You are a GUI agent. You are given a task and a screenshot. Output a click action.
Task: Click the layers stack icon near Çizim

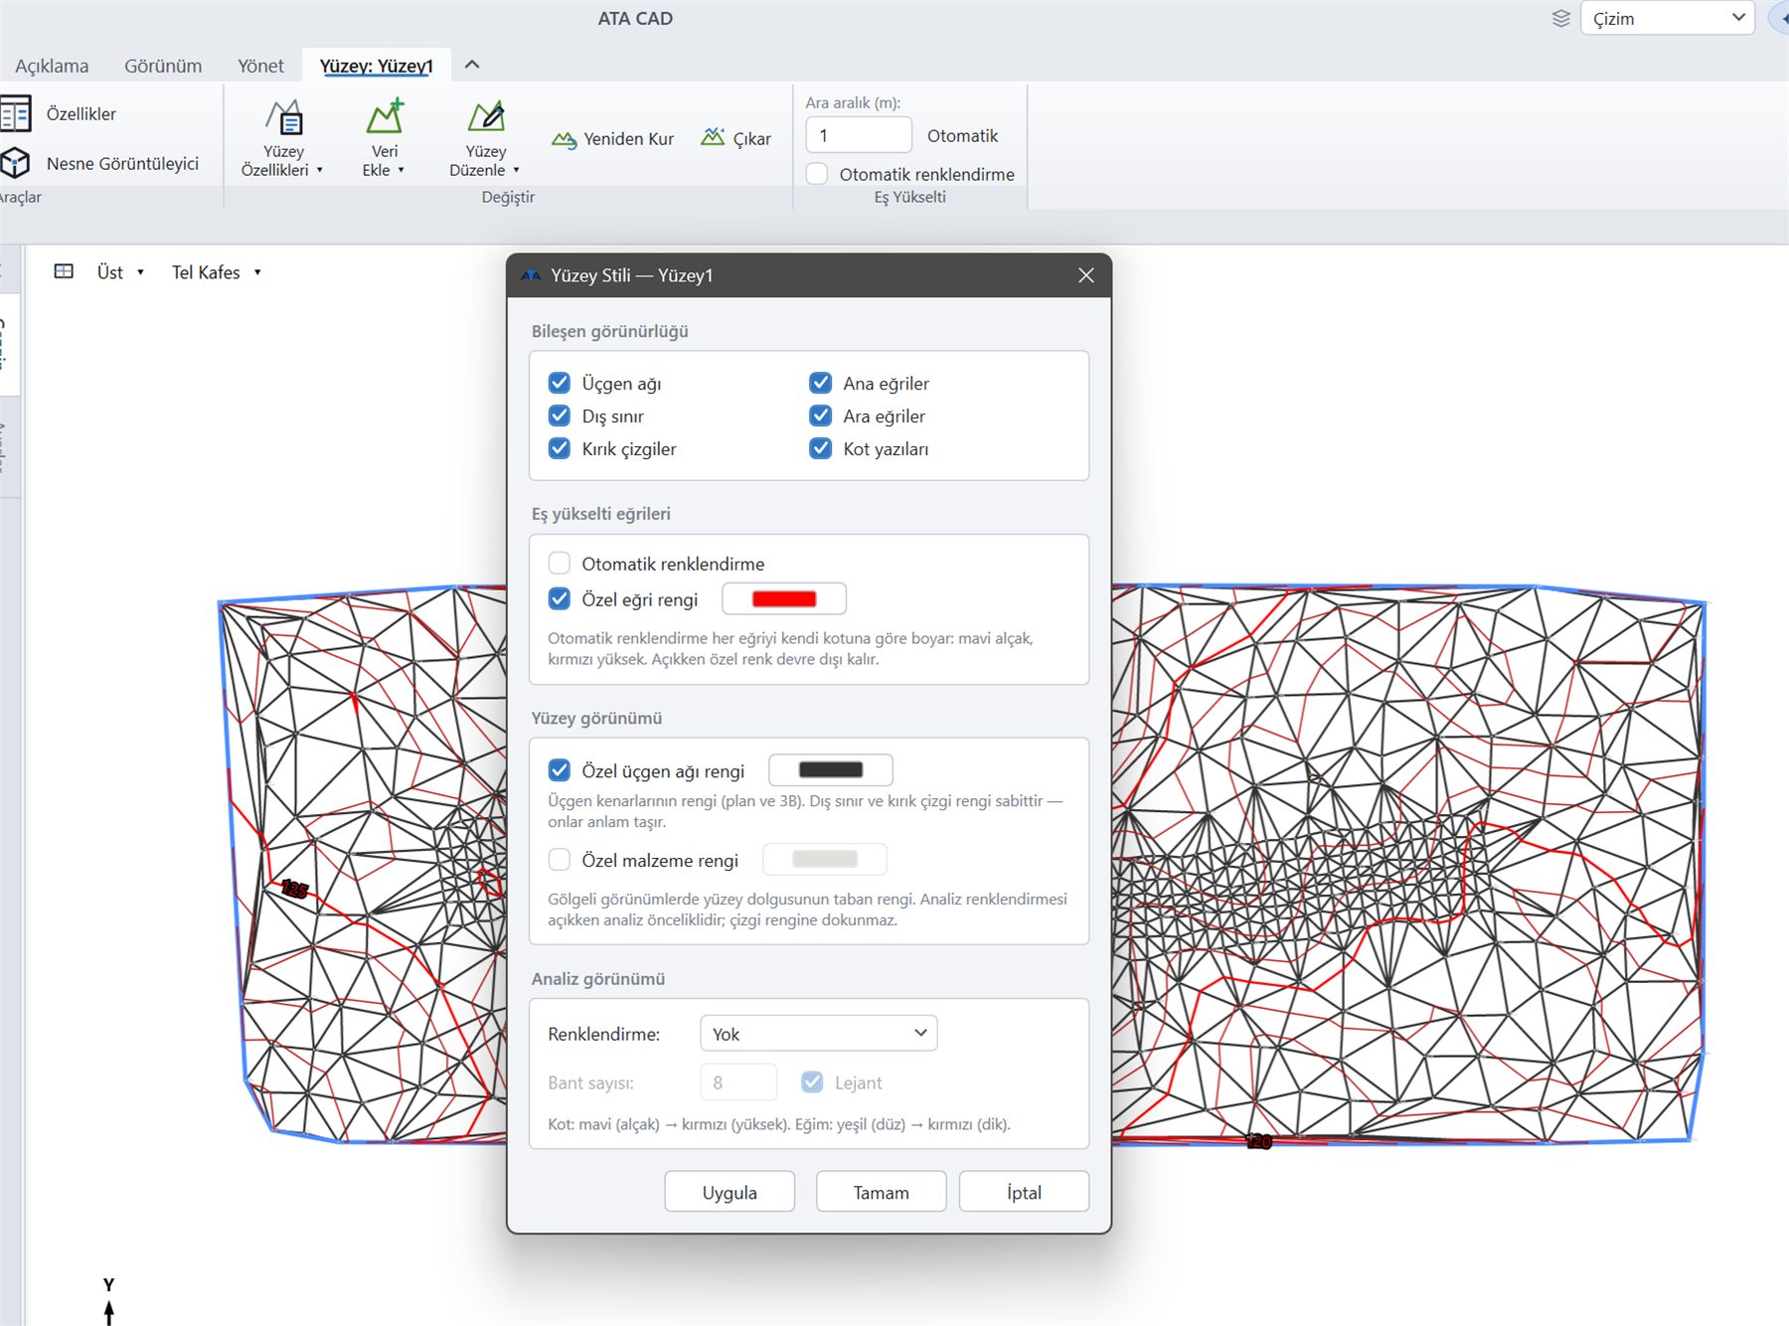tap(1560, 18)
